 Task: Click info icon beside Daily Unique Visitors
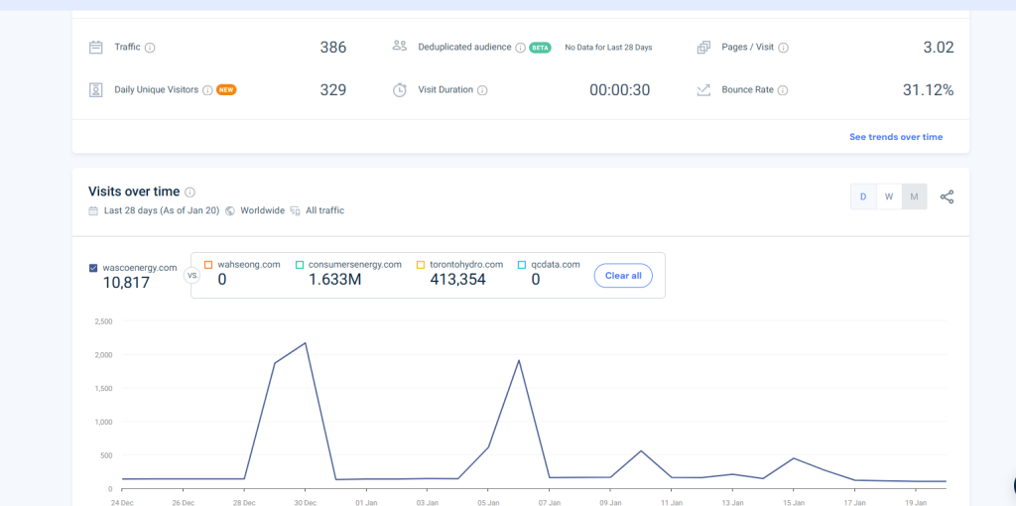click(207, 90)
